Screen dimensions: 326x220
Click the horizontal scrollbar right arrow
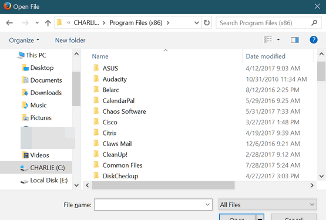pyautogui.click(x=312, y=185)
